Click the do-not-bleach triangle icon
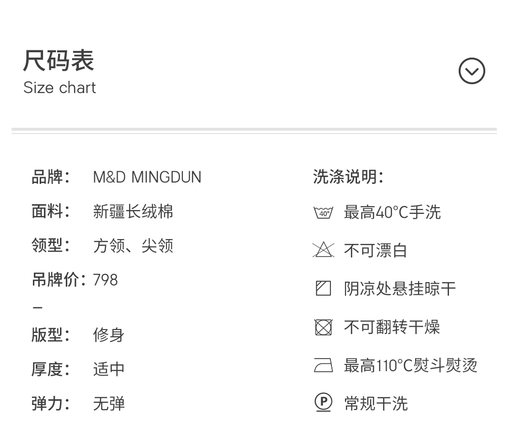 [323, 250]
